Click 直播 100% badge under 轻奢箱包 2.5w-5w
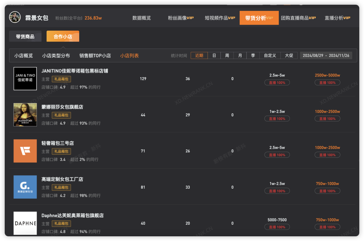This screenshot has width=364, height=241. tap(277, 155)
